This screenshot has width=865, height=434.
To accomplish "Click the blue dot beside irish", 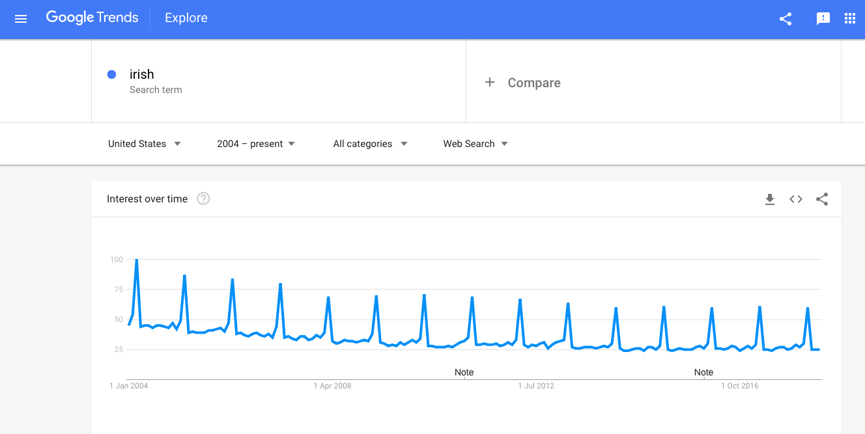I will 111,75.
